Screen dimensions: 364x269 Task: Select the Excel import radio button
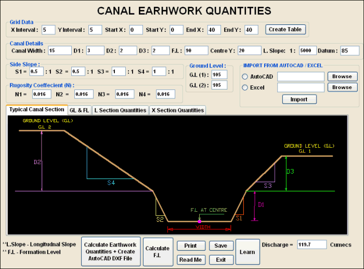245,88
